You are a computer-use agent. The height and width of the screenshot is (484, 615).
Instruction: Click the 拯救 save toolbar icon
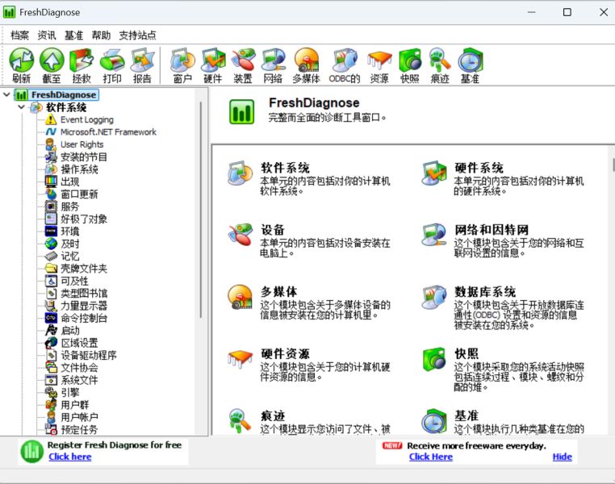click(x=82, y=65)
